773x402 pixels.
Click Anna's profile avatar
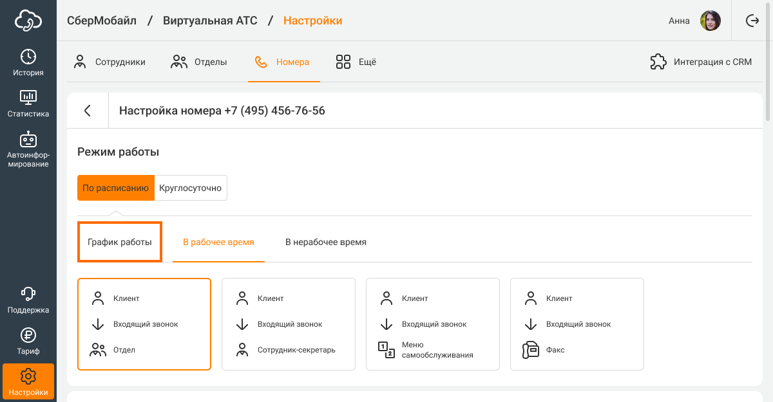710,21
